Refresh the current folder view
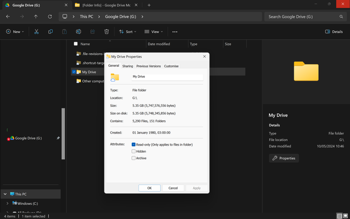 click(50, 16)
